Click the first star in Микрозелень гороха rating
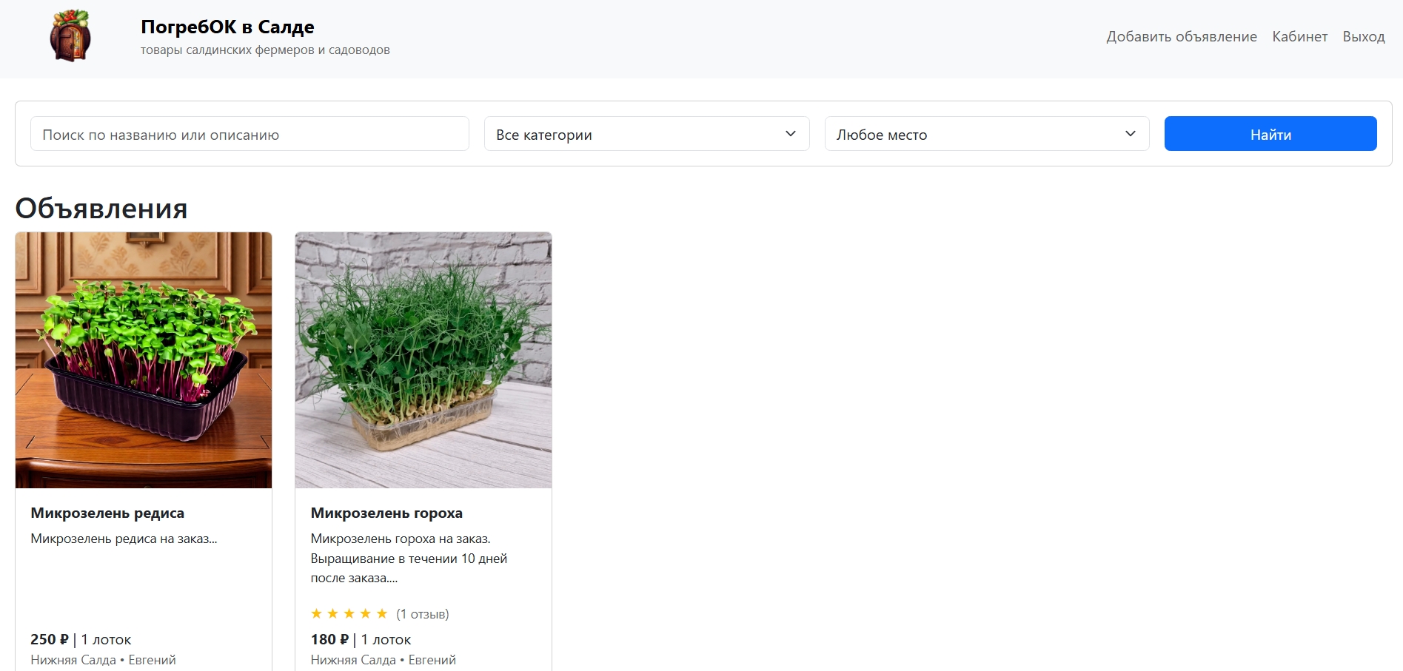This screenshot has height=671, width=1403. click(317, 613)
